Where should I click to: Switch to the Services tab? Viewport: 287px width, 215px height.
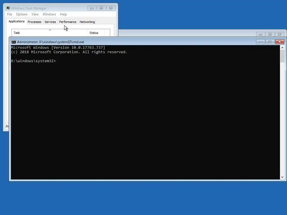coord(50,22)
